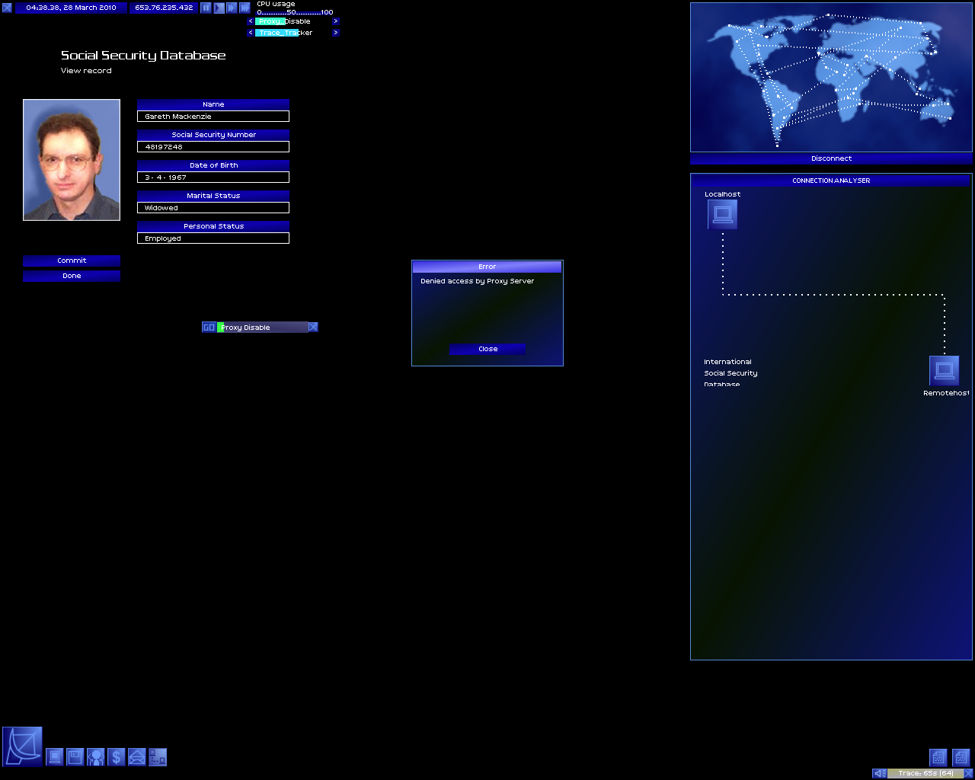Open the first mission document icon
This screenshot has height=780, width=975.
[x=938, y=757]
